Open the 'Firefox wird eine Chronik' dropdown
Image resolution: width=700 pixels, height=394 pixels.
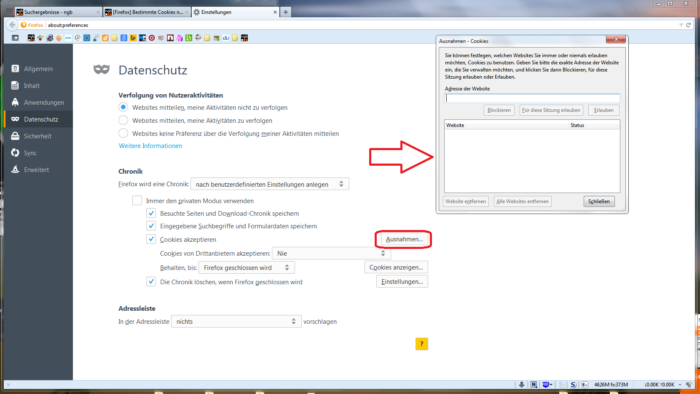[x=270, y=184]
